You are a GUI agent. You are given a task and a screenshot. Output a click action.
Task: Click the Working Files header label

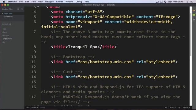click(7, 9)
